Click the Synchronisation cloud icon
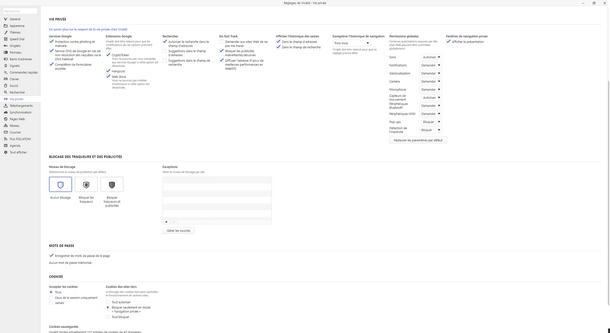The image size is (610, 333). coord(6,112)
